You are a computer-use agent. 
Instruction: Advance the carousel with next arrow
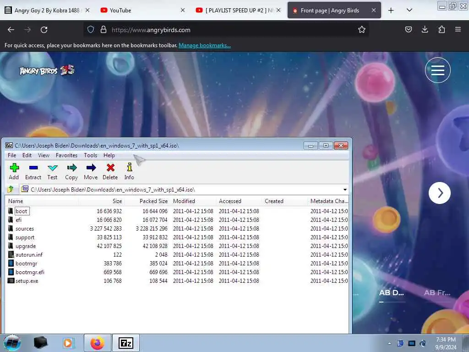[x=440, y=193]
